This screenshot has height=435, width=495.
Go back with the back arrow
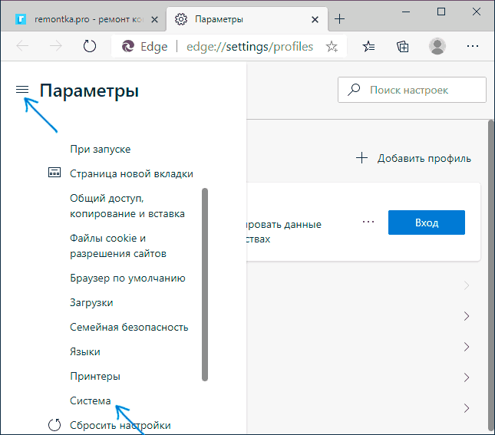tap(22, 46)
